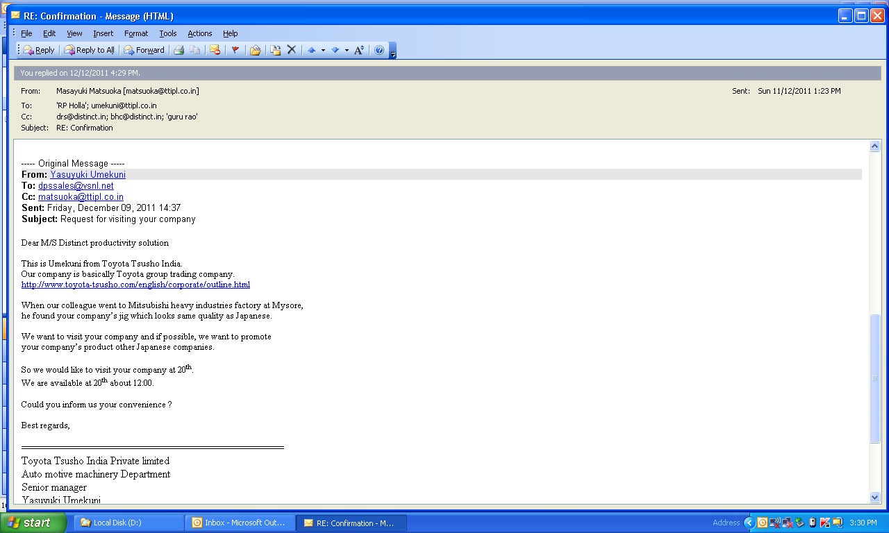Click 'RP Holla' recipient in To field
The width and height of the screenshot is (889, 533).
point(72,105)
